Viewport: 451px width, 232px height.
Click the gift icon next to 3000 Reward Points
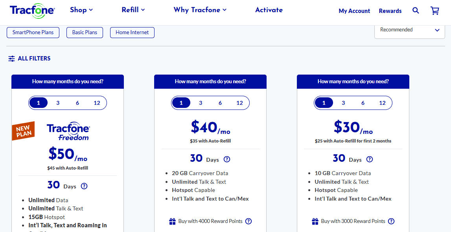point(315,221)
